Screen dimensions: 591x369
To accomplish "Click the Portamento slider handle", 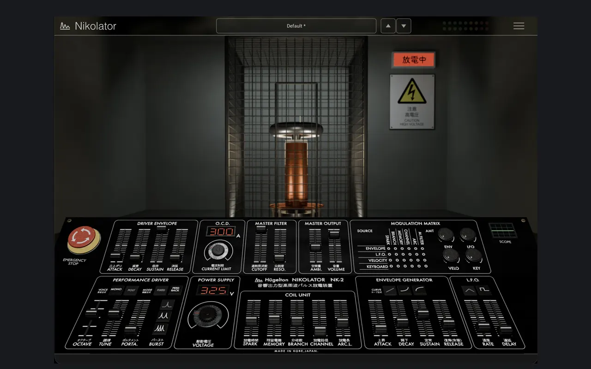I will 131,330.
